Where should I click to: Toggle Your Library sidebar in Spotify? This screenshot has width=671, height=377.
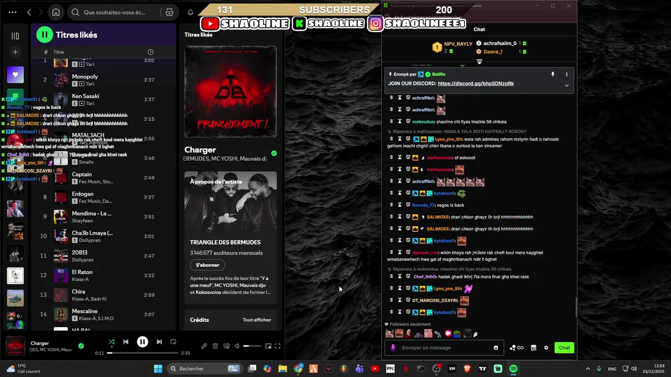click(x=15, y=36)
